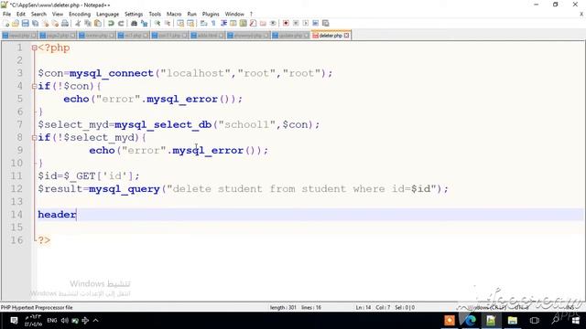Click the Playback macro icon
The image size is (586, 329).
tap(305, 23)
